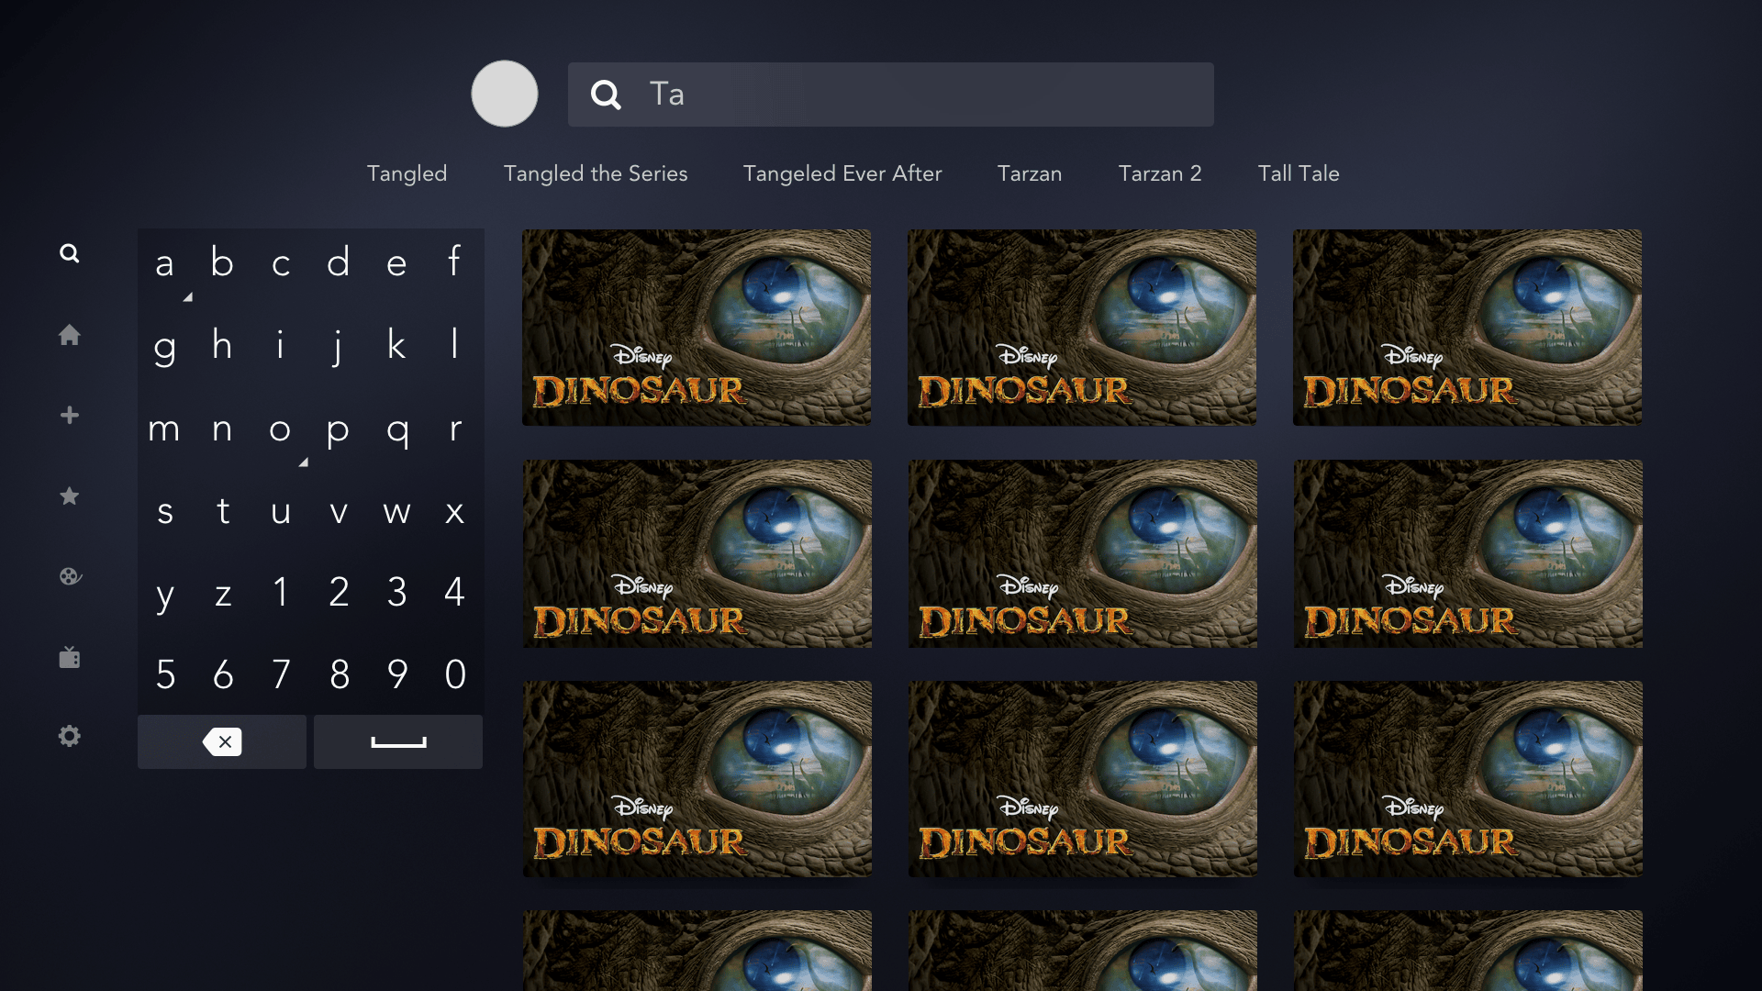
Task: Tap the number 1 key
Action: pos(281,592)
